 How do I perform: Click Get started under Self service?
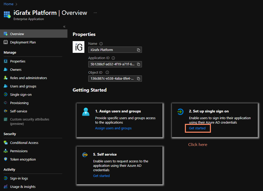[x=101, y=176]
